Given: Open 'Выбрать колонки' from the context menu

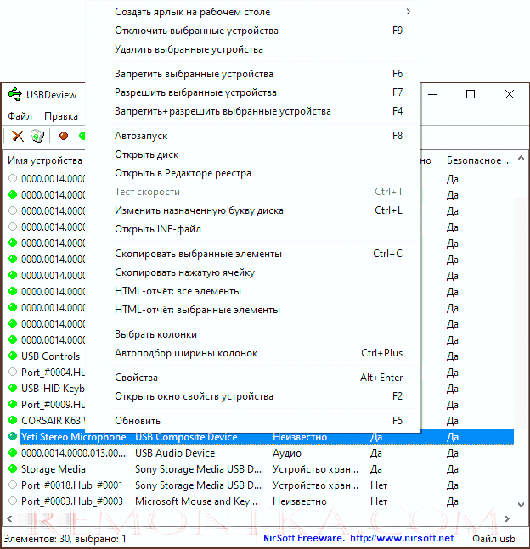Looking at the screenshot, I should pyautogui.click(x=155, y=334).
